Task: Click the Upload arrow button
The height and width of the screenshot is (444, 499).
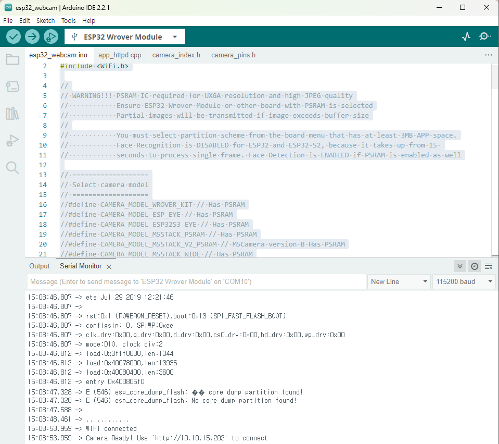Action: pyautogui.click(x=32, y=36)
